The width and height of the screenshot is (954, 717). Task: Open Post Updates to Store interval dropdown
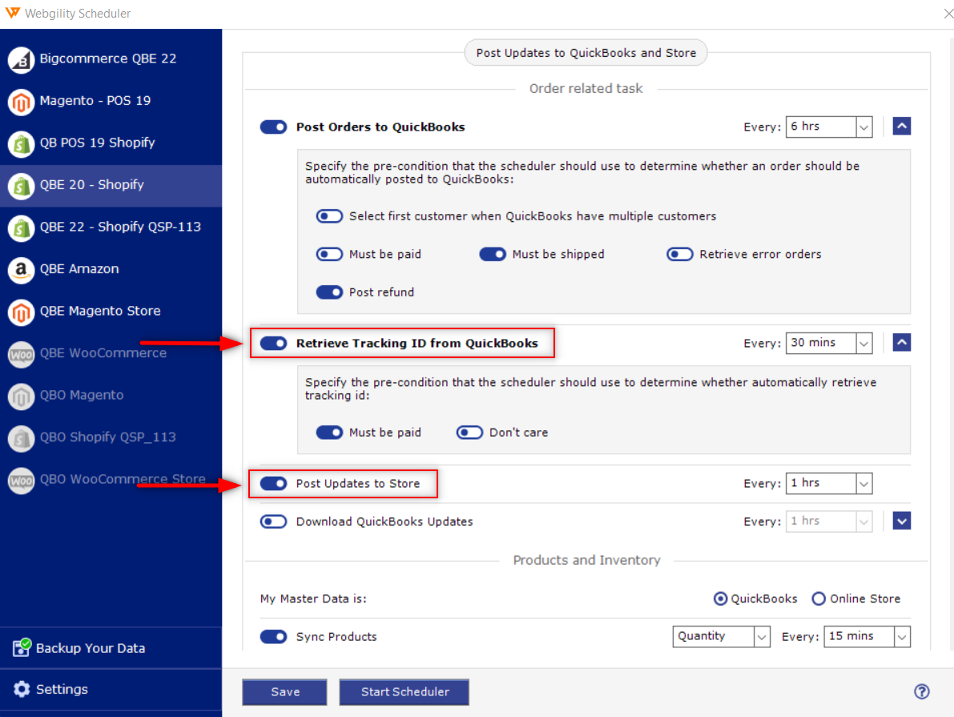coord(829,483)
